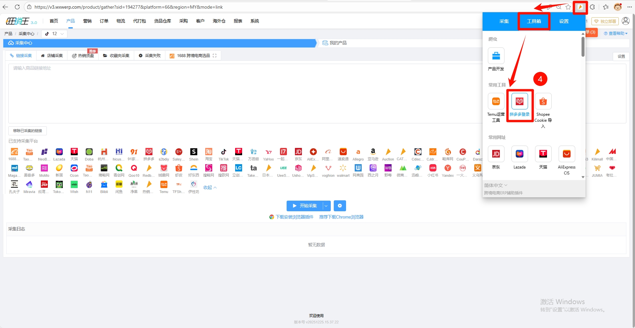The image size is (635, 328).
Task: Open the 拼多多登录 tool in the toolbox
Action: point(519,101)
